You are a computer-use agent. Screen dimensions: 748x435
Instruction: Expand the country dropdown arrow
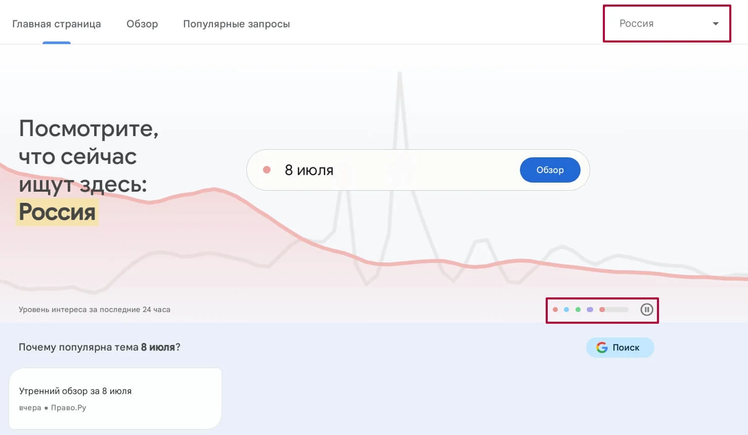pos(716,24)
